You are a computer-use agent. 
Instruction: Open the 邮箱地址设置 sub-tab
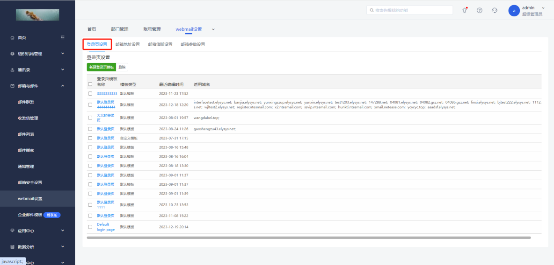click(128, 44)
